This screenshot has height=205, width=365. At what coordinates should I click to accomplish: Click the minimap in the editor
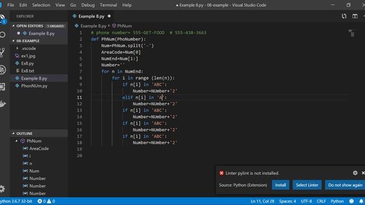[x=352, y=33]
